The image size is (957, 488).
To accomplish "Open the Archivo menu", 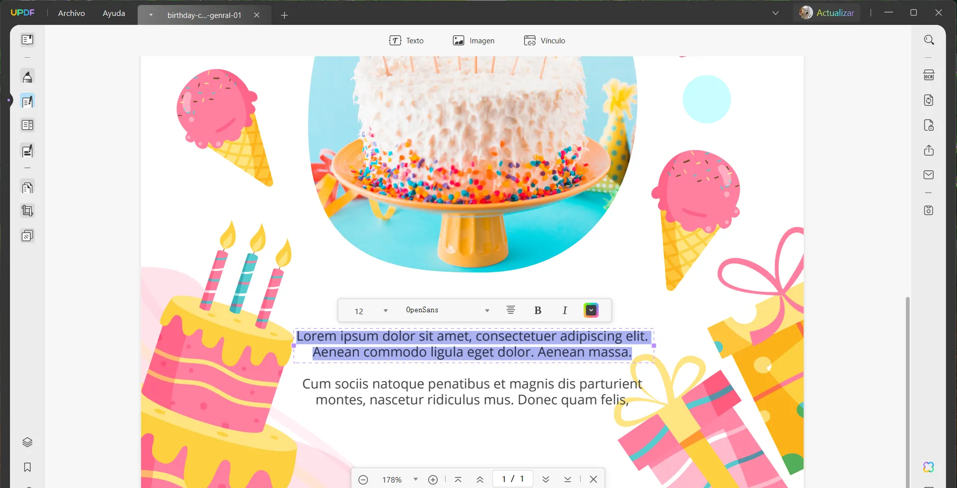I will coord(71,13).
